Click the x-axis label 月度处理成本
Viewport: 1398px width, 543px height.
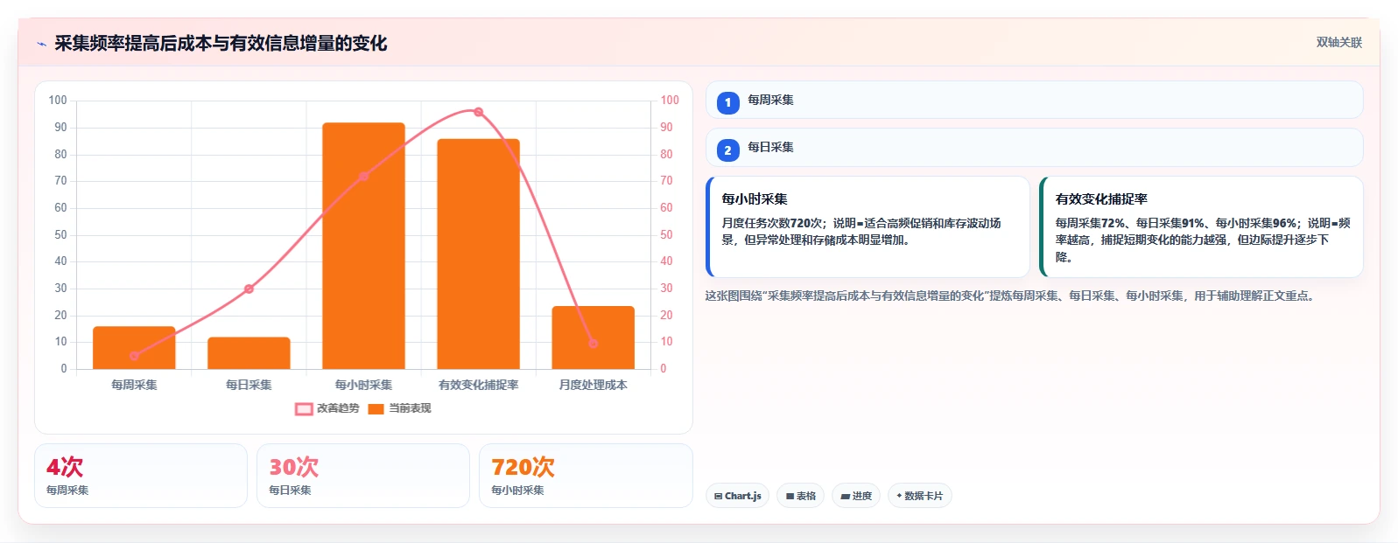593,385
